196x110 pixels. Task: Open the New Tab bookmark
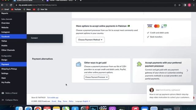pyautogui.click(x=42, y=9)
